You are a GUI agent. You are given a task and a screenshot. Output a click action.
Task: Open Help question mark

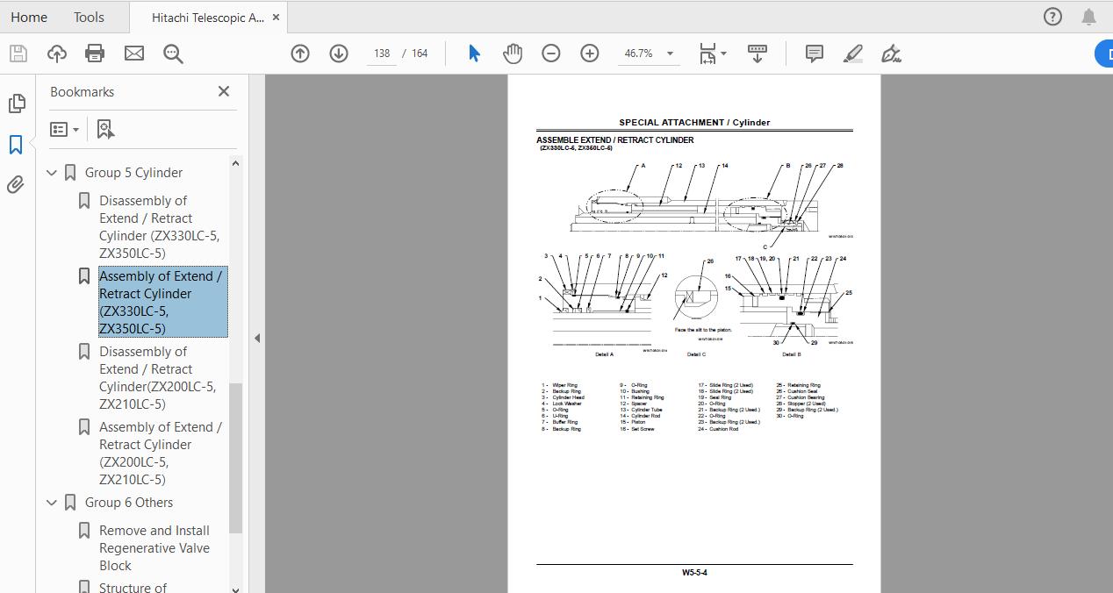click(x=1052, y=17)
